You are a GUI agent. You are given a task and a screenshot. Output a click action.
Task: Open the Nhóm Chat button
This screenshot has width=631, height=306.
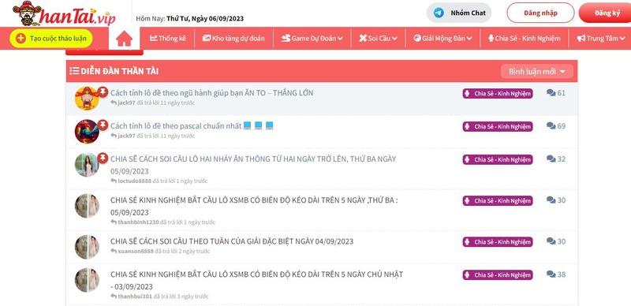(x=459, y=13)
